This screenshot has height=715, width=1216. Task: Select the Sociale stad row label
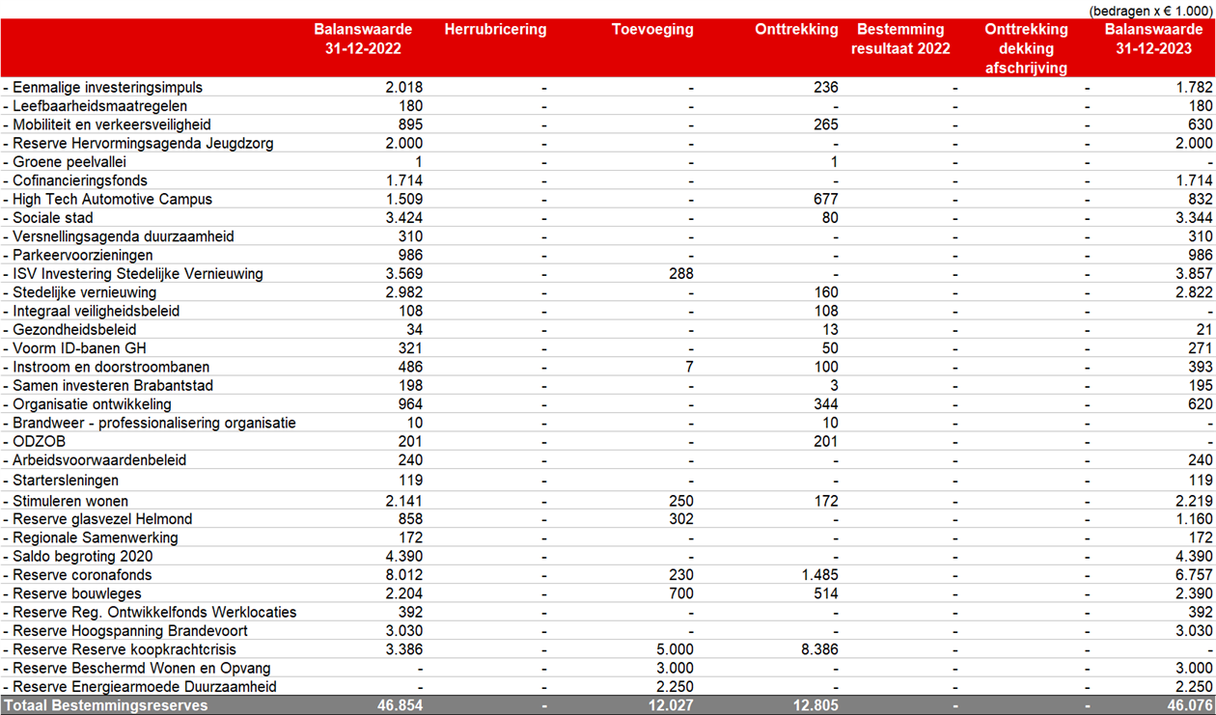tap(49, 218)
